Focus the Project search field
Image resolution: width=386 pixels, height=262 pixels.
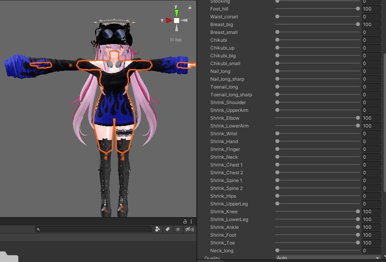point(93,229)
